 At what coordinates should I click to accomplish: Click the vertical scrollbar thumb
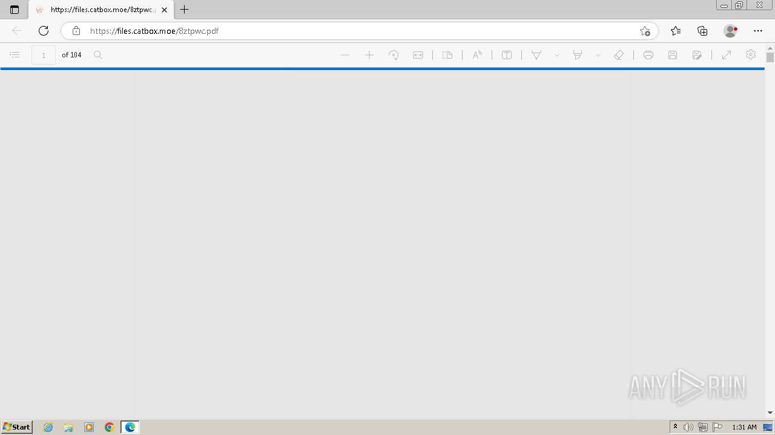coord(770,57)
